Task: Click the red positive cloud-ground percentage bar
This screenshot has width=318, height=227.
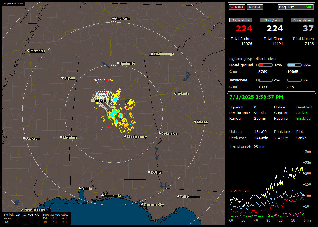Action: coord(265,65)
